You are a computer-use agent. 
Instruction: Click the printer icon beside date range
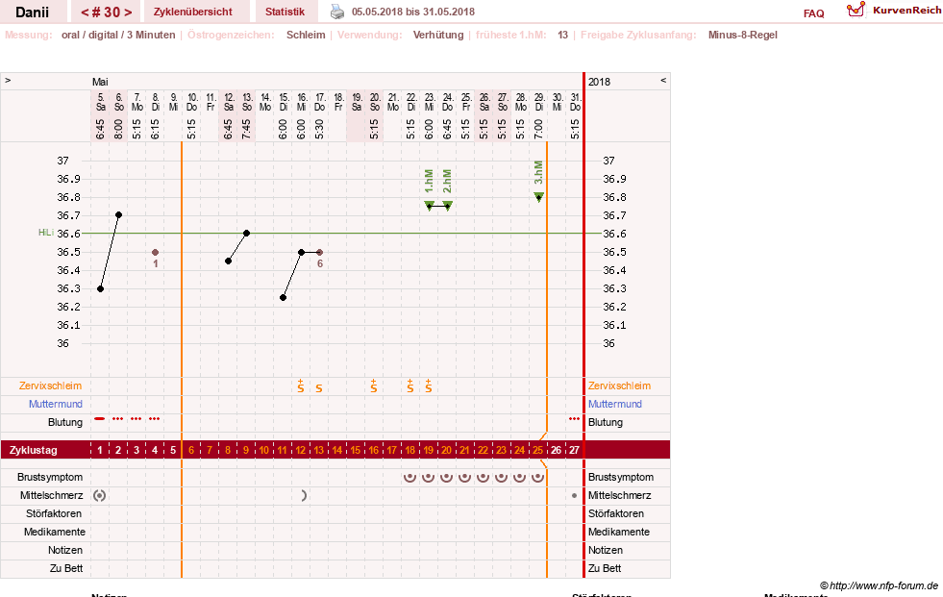pyautogui.click(x=337, y=12)
